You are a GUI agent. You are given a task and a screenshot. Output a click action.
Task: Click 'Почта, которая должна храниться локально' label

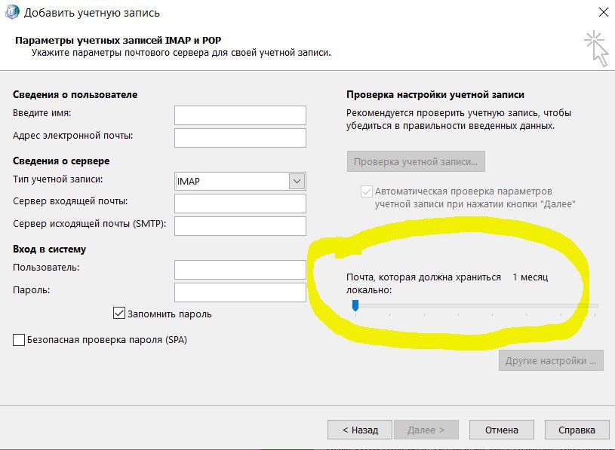pos(423,283)
